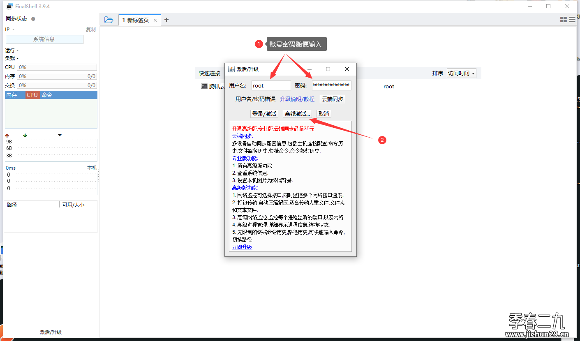Click the red 开通高级版 pricing line
Screen dimensions: 580x341
273,129
